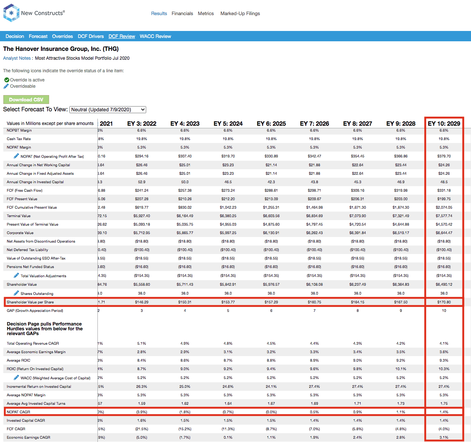Click the (4.0%) FCF CAGR value for 2029
471x442 pixels.
(444, 429)
